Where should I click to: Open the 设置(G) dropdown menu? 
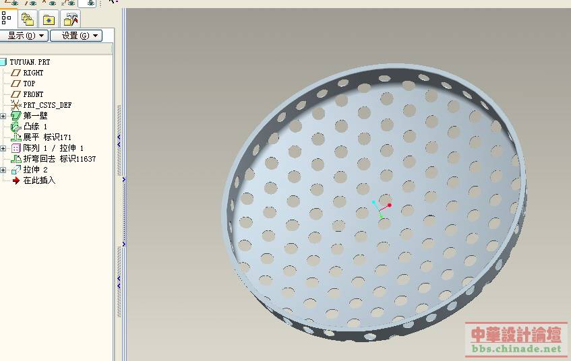pos(76,36)
